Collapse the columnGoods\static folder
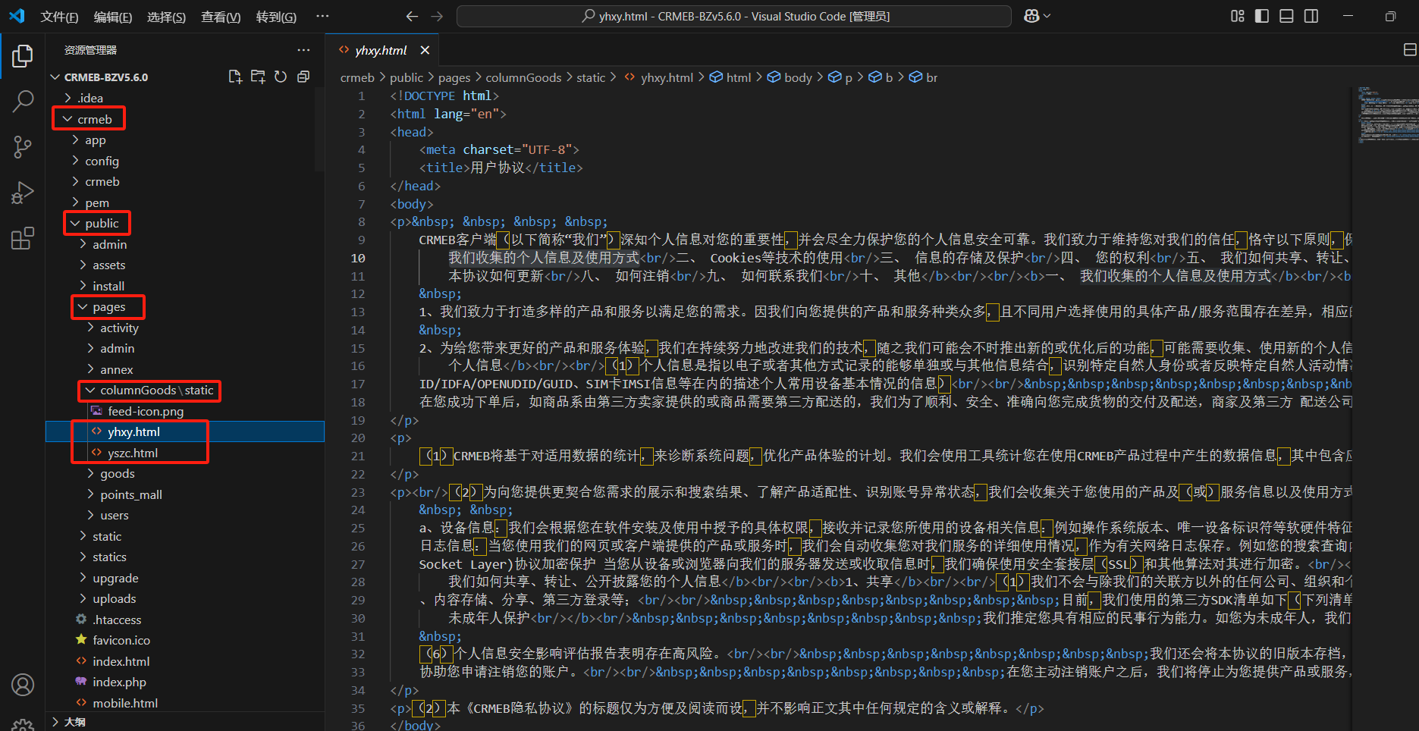The width and height of the screenshot is (1419, 731). [x=185, y=390]
